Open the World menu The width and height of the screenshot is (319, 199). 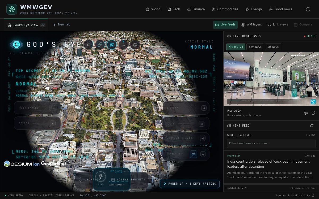pyautogui.click(x=153, y=9)
